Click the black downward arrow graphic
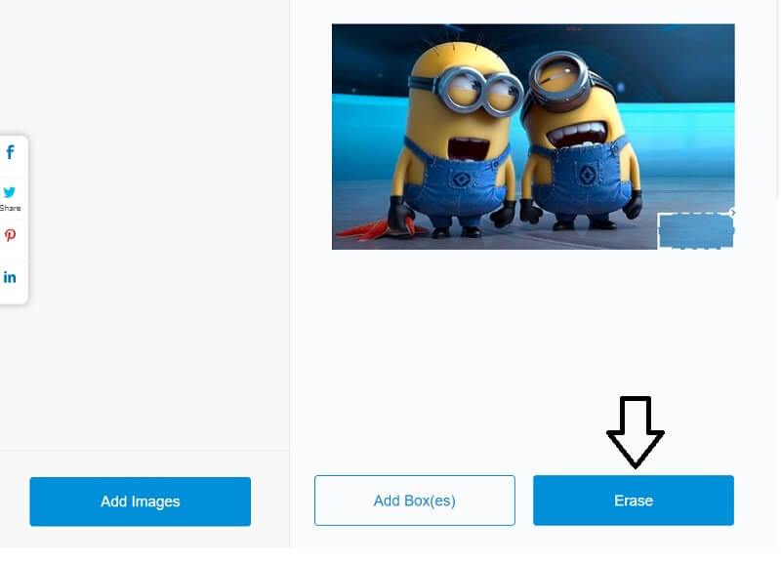Screen dimensions: 781x561 click(x=636, y=432)
